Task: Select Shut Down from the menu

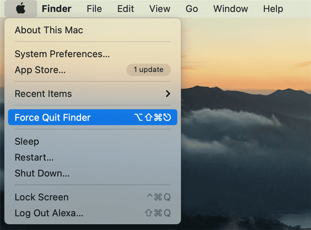Action: pyautogui.click(x=93, y=173)
